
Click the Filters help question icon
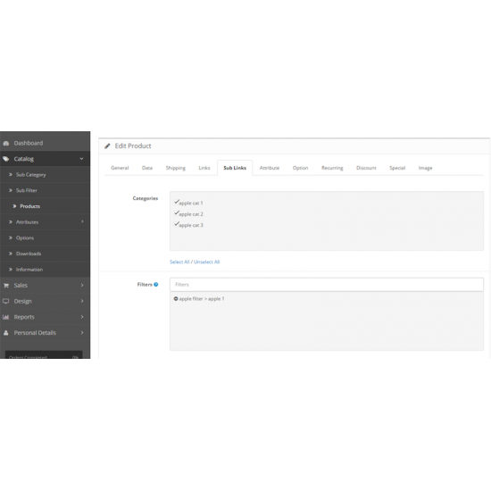coord(156,284)
